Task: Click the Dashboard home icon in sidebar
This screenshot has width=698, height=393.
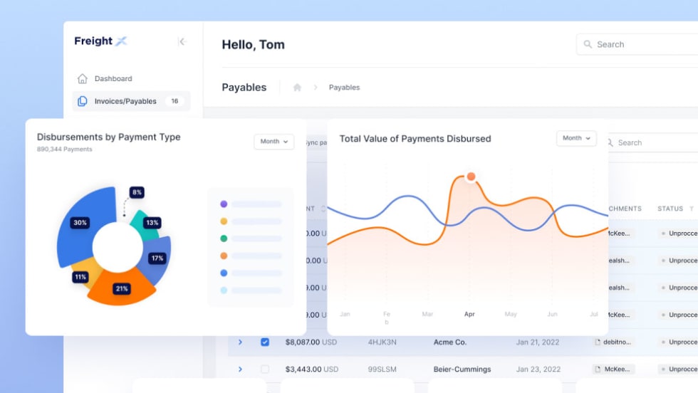Action: pos(83,79)
